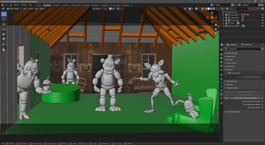Select the Measure tool

click(x=4, y=49)
